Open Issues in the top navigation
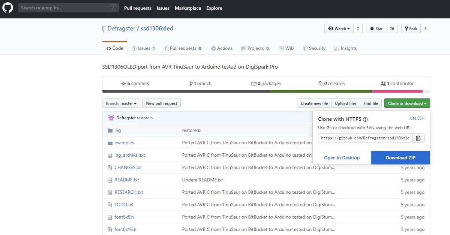450x235 pixels. click(163, 8)
